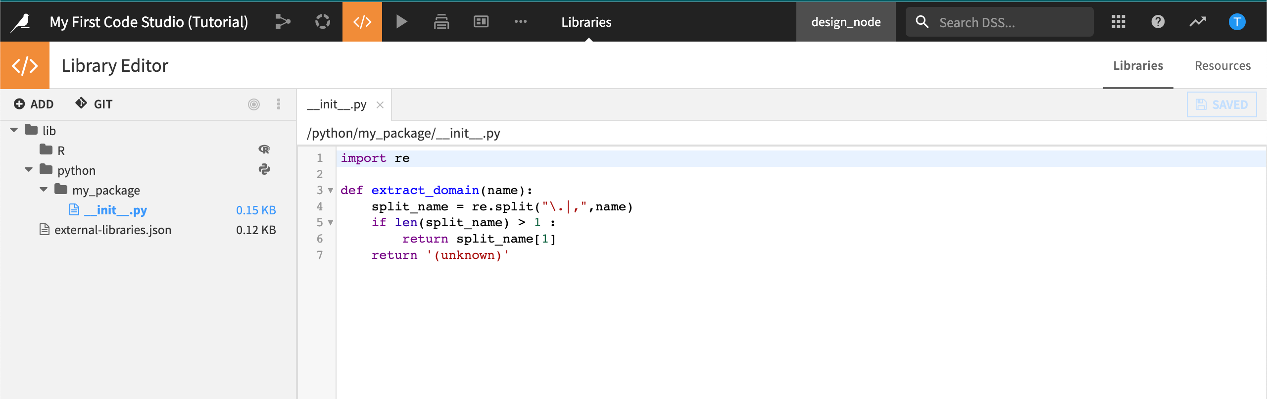Select the python folder in tree

click(x=76, y=170)
